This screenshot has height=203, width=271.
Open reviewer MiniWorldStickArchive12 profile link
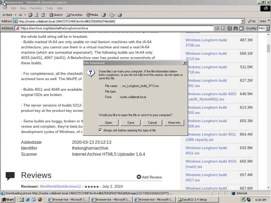point(60,186)
